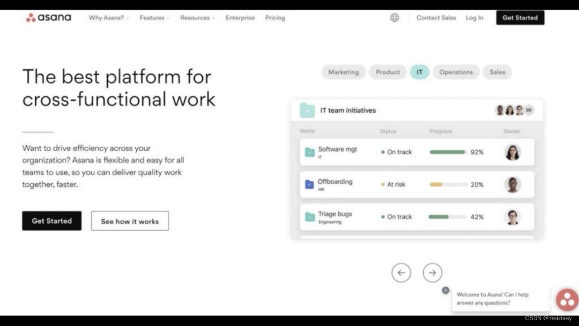The width and height of the screenshot is (579, 326).
Task: Open the Pricing page link
Action: tap(275, 18)
